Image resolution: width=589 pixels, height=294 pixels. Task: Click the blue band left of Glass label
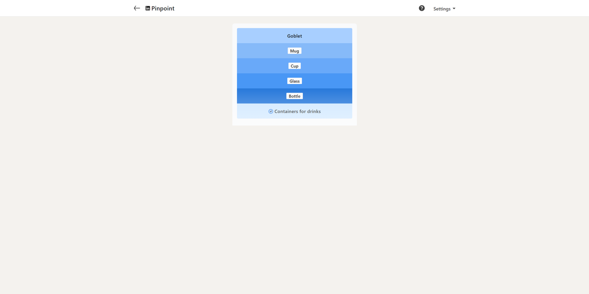coord(261,81)
